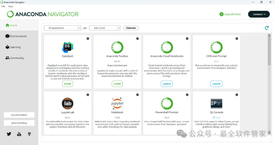Screen dimensions: 275x145
Task: Click the scrollbar up arrow
Action: point(269,36)
